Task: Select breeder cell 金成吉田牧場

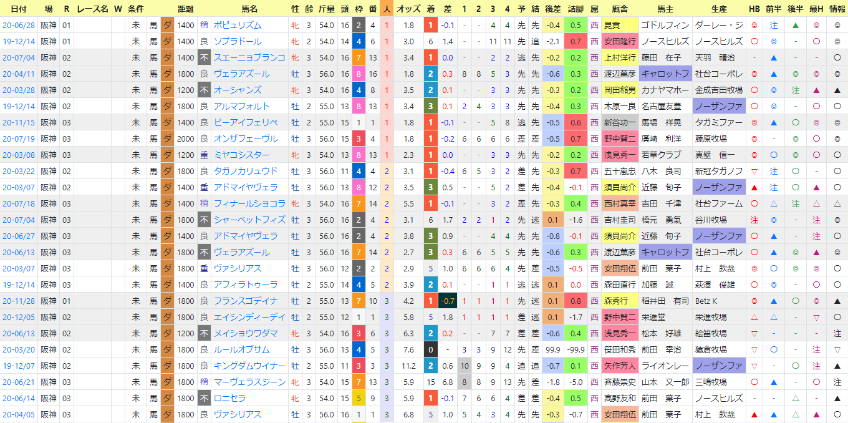Action: (719, 90)
